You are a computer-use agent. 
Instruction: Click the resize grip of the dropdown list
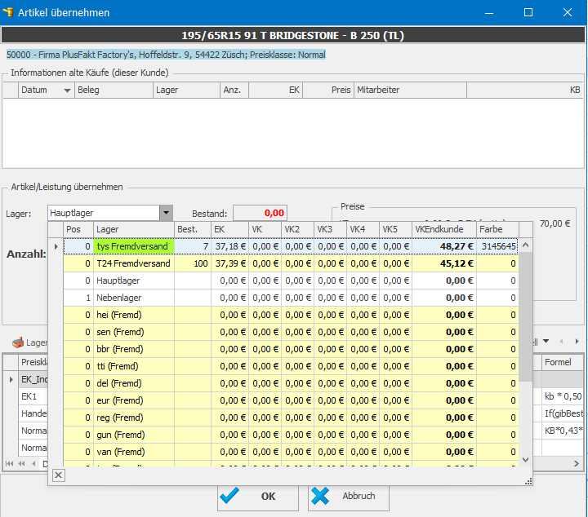528,481
